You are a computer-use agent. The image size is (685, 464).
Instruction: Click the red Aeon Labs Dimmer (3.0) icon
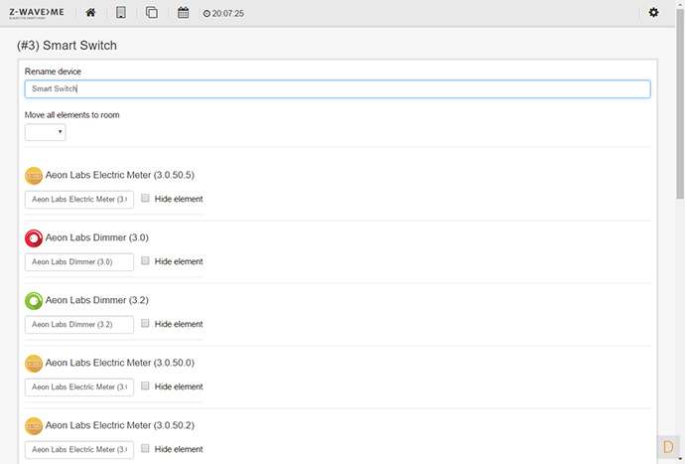[34, 238]
